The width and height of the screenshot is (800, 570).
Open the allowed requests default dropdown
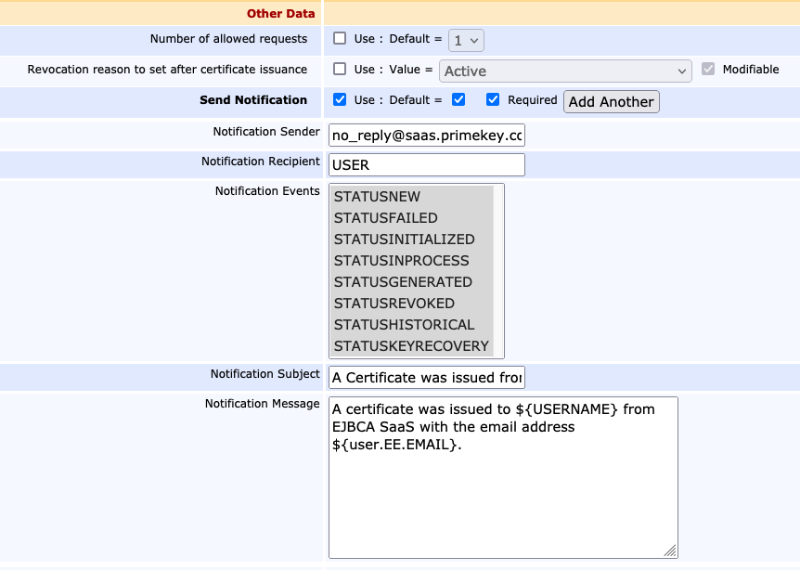point(466,40)
